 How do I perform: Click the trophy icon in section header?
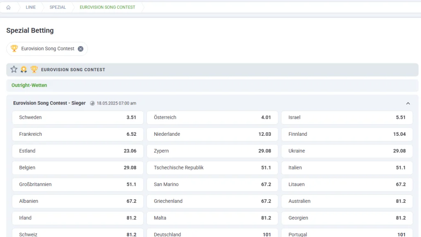(x=34, y=70)
